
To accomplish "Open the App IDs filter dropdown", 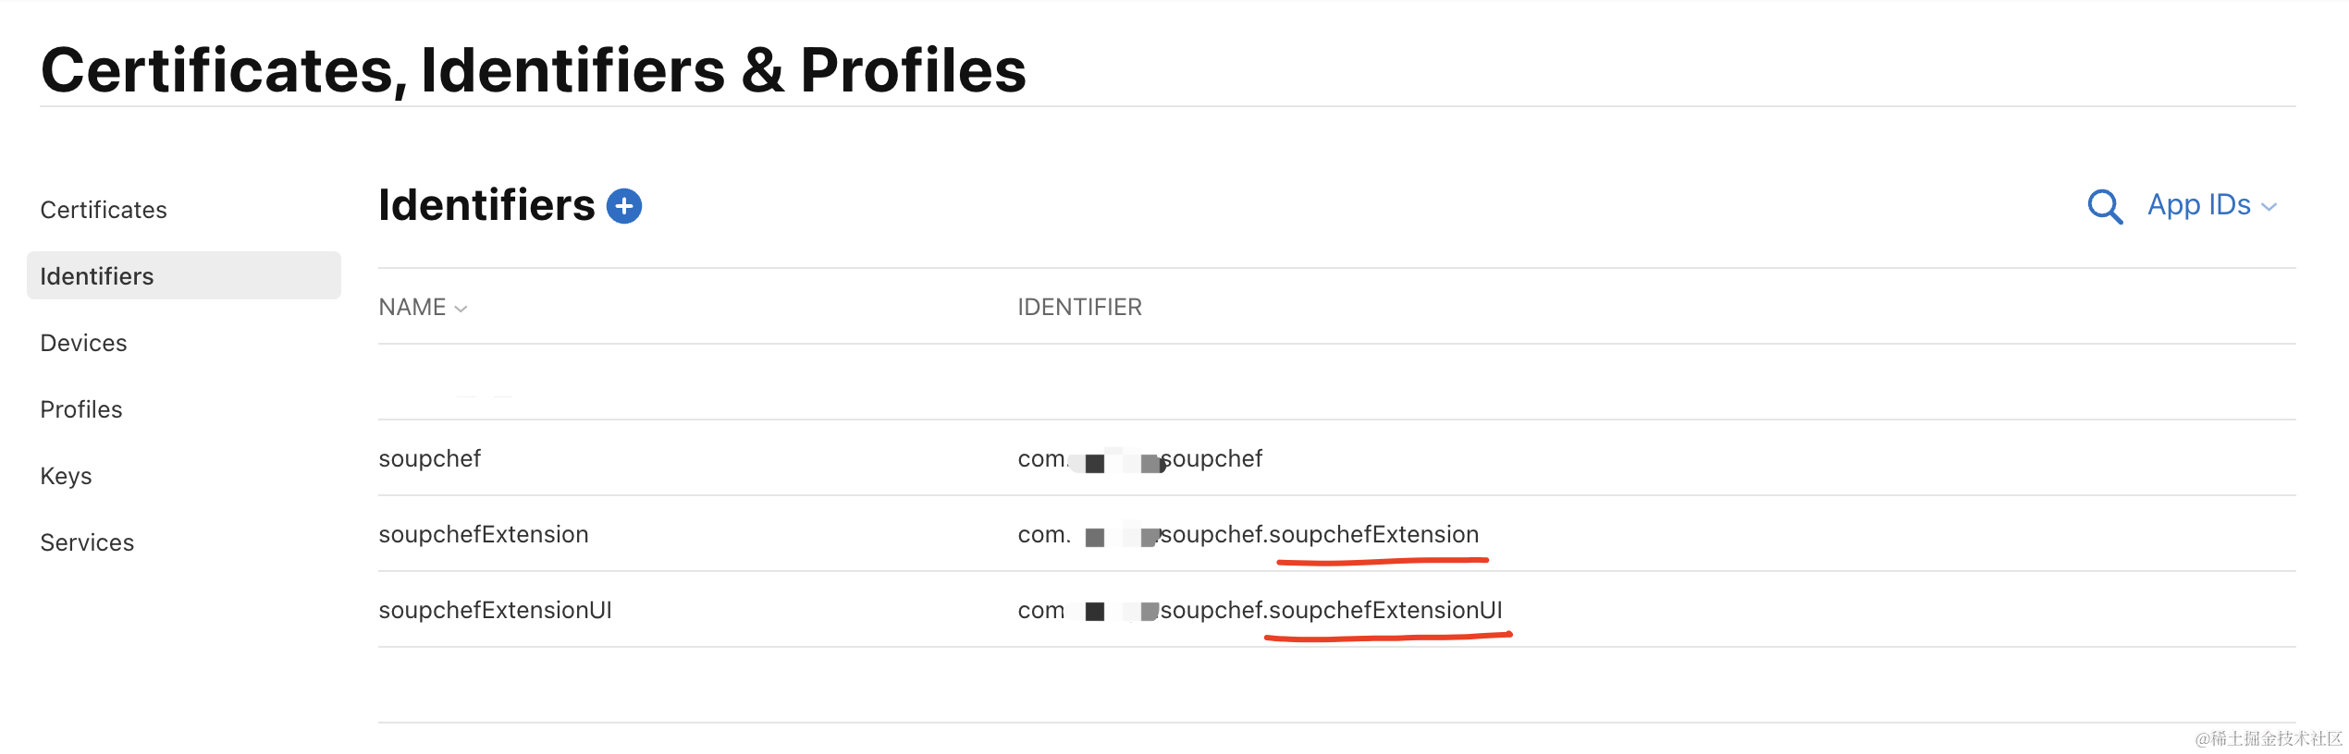I will pyautogui.click(x=2198, y=205).
